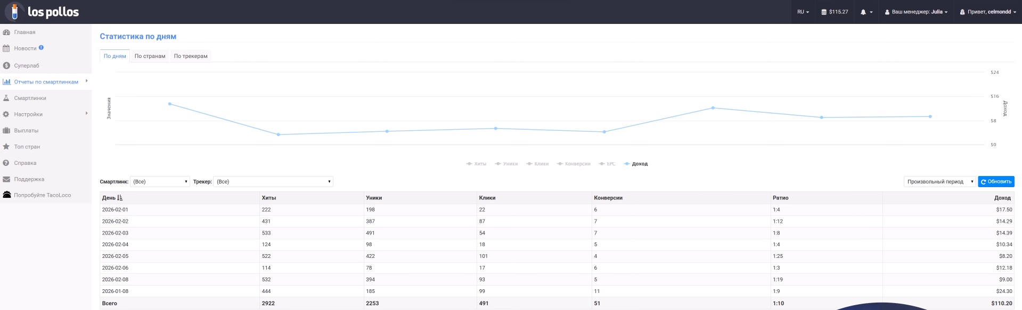Screen dimensions: 1022x310
Task: Toggle Конверсии series in chart legend
Action: tap(574, 164)
